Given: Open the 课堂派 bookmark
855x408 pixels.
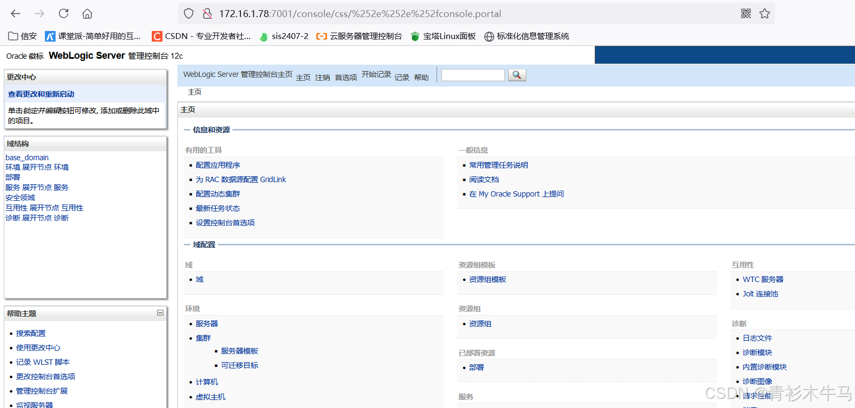Looking at the screenshot, I should coord(93,36).
